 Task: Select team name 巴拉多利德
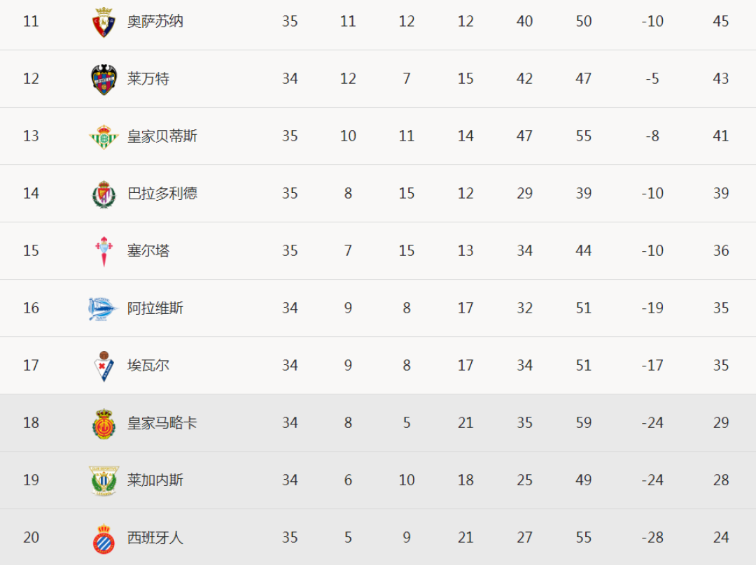pyautogui.click(x=162, y=194)
